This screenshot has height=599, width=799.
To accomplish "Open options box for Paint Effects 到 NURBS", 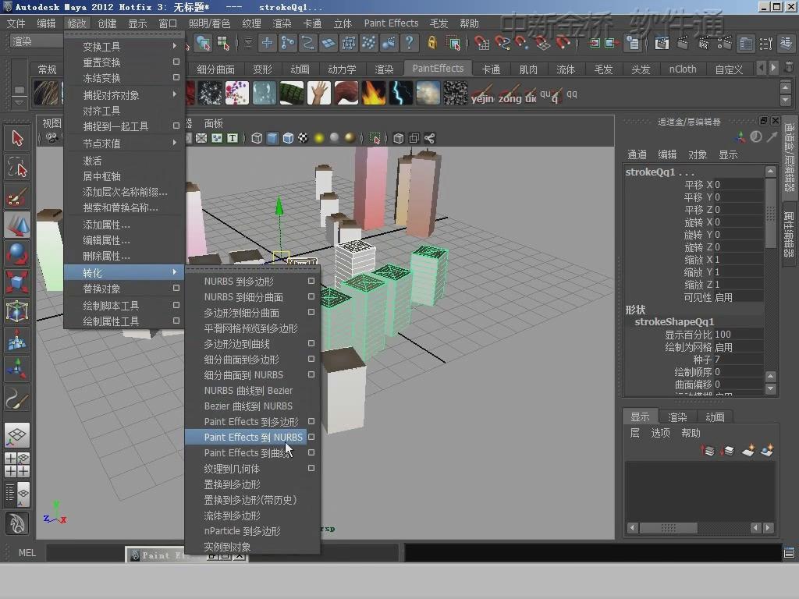I will (x=311, y=437).
